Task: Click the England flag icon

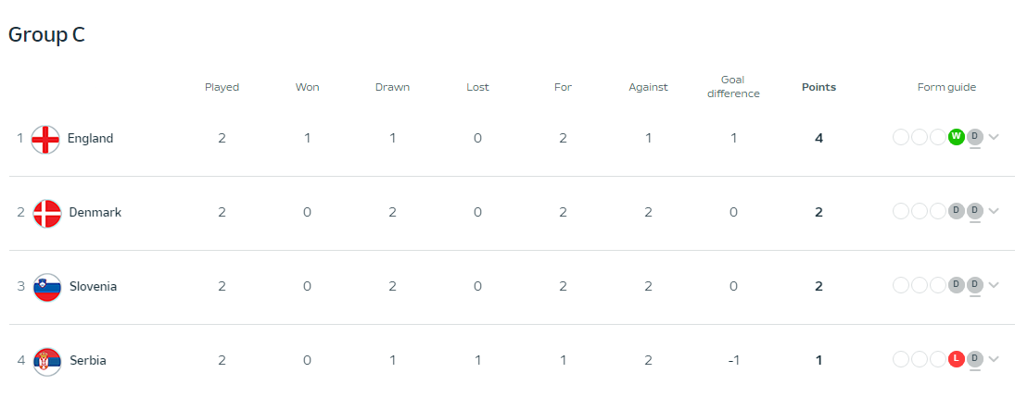Action: [x=45, y=139]
